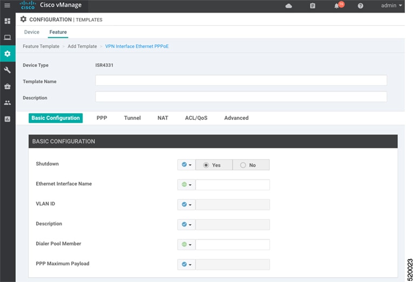Open the Maintenance briefcase sidebar icon
The image size is (413, 282).
click(x=8, y=86)
